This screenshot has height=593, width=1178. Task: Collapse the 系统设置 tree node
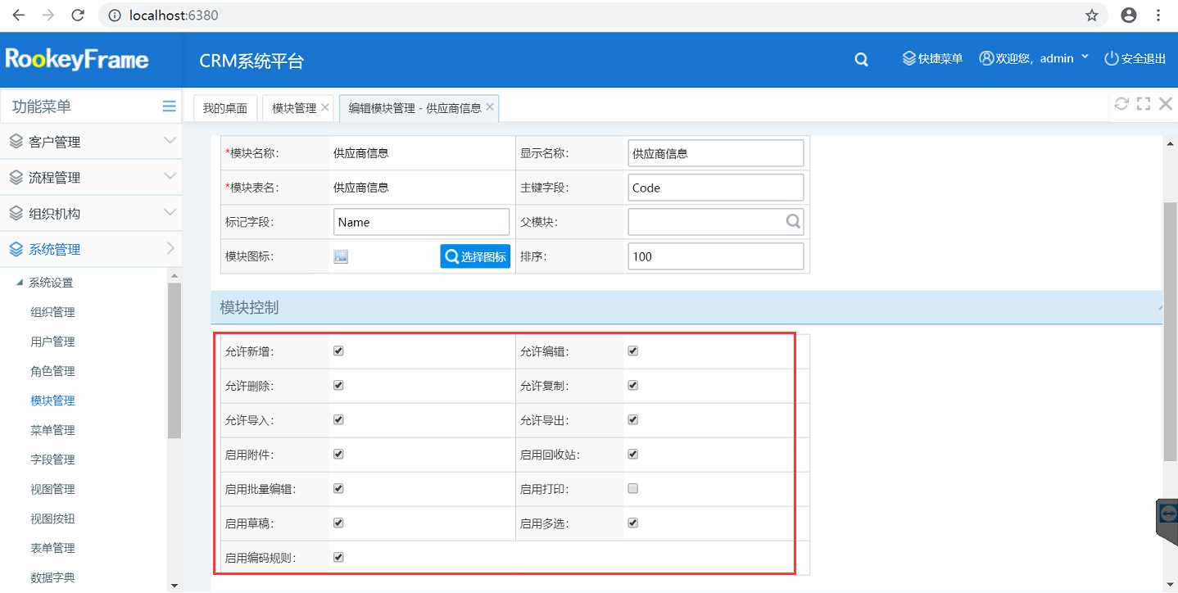[20, 283]
